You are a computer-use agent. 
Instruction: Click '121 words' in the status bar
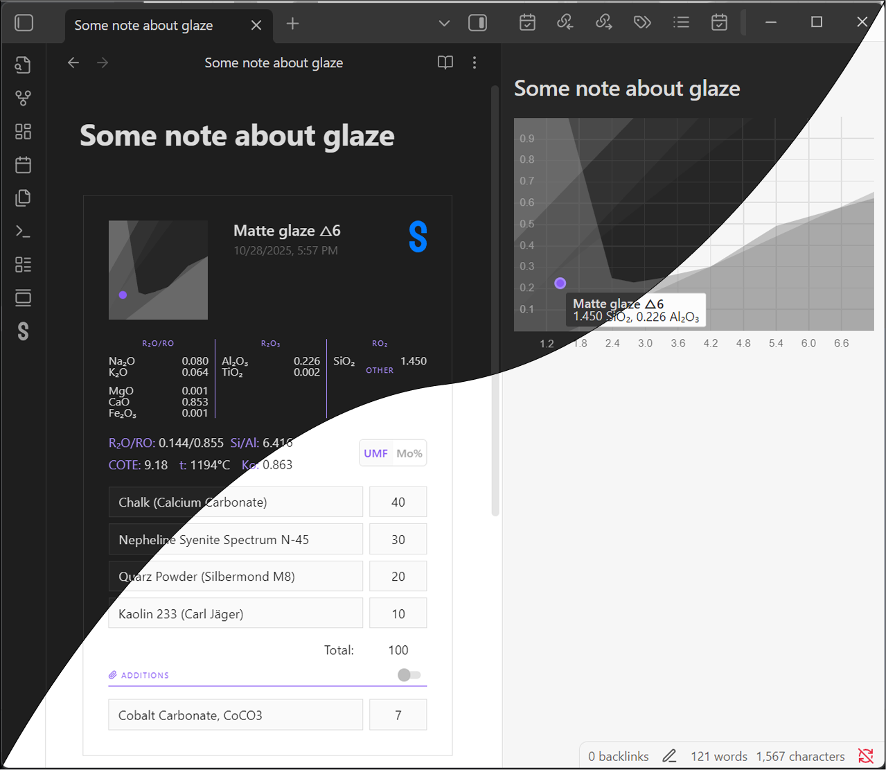(x=719, y=756)
